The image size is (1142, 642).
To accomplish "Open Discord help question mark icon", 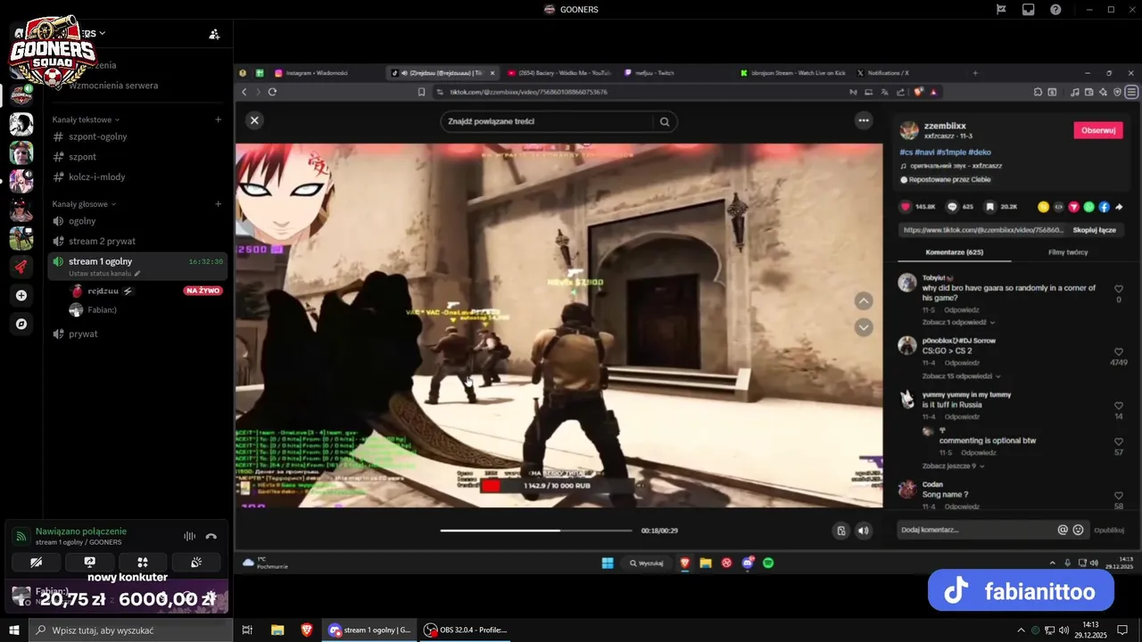I will (x=1056, y=9).
